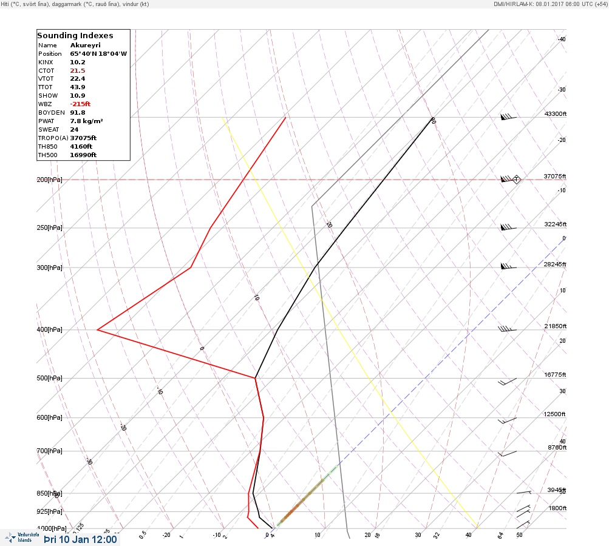Click the wind barb at 28245ft level
The width and height of the screenshot is (609, 546).
(508, 266)
